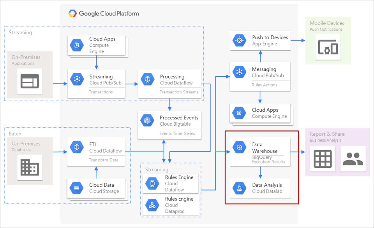The height and width of the screenshot is (228, 374).
Task: Select the Cloud Bigtable icon by Processed Events
Action: pos(147,120)
